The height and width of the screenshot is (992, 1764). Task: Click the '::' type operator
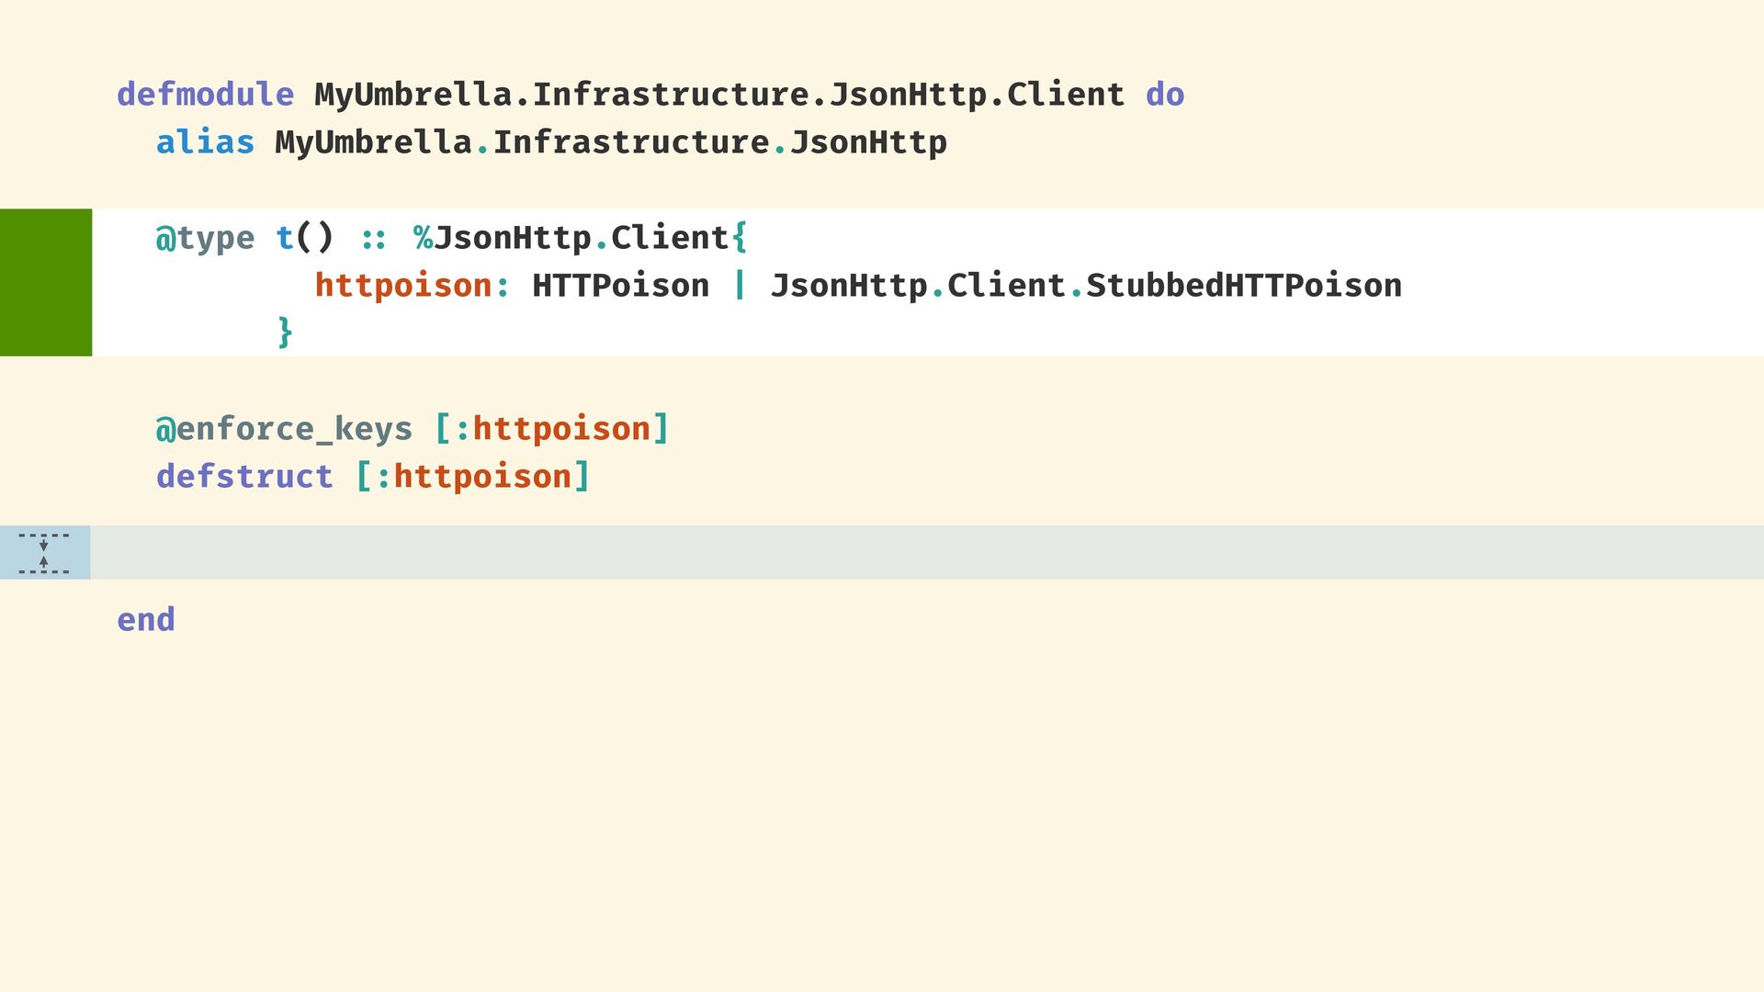(373, 239)
